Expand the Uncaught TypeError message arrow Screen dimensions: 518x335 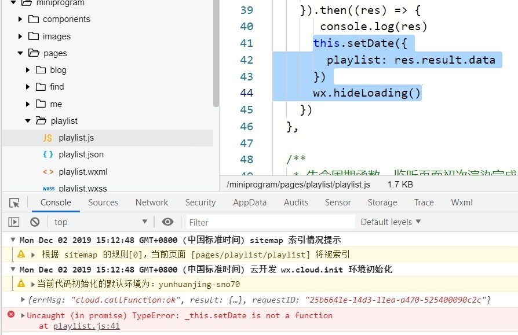pos(23,315)
